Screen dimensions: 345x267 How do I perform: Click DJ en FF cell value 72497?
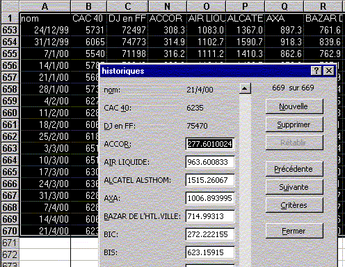[127, 30]
